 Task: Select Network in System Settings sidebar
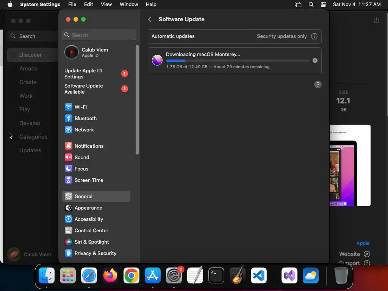tap(96, 130)
